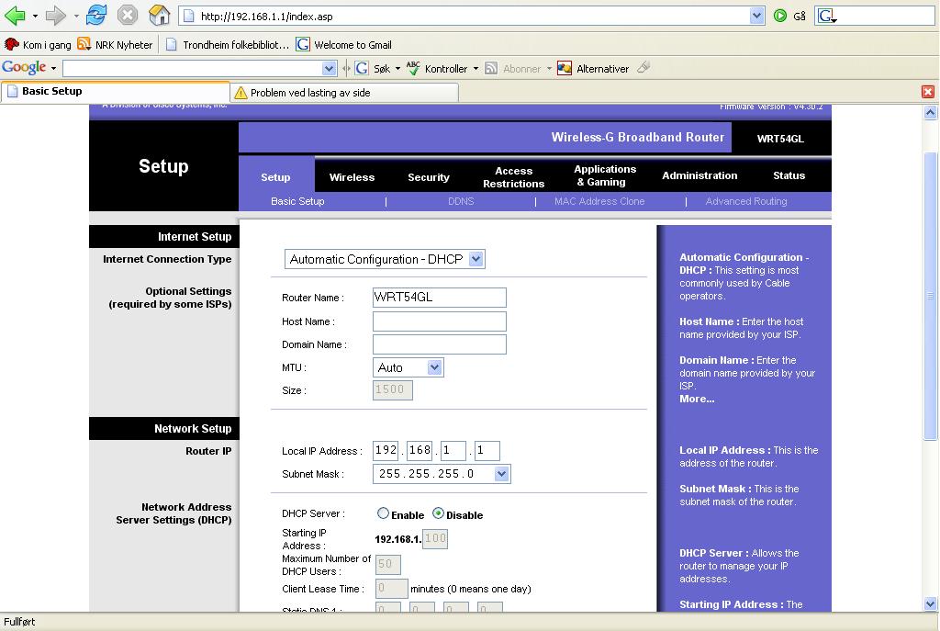This screenshot has height=631, width=940.
Task: Click the Alternativer icon in Google toolbar
Action: tap(565, 68)
